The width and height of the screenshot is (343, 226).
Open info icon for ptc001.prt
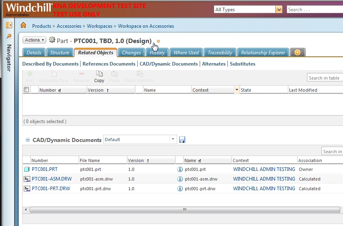click(x=180, y=169)
